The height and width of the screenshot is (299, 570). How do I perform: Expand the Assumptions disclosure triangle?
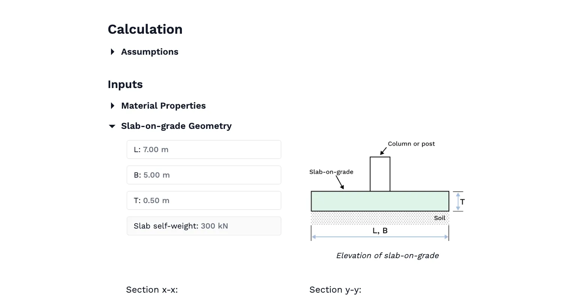[x=112, y=52]
